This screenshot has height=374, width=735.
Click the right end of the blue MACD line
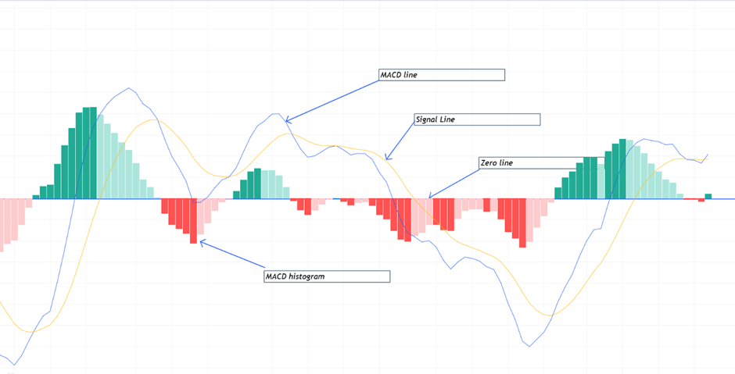point(708,154)
